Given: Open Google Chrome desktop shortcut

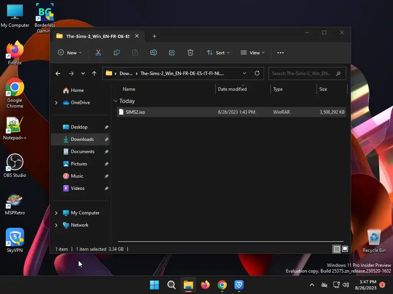Looking at the screenshot, I should pos(15,93).
